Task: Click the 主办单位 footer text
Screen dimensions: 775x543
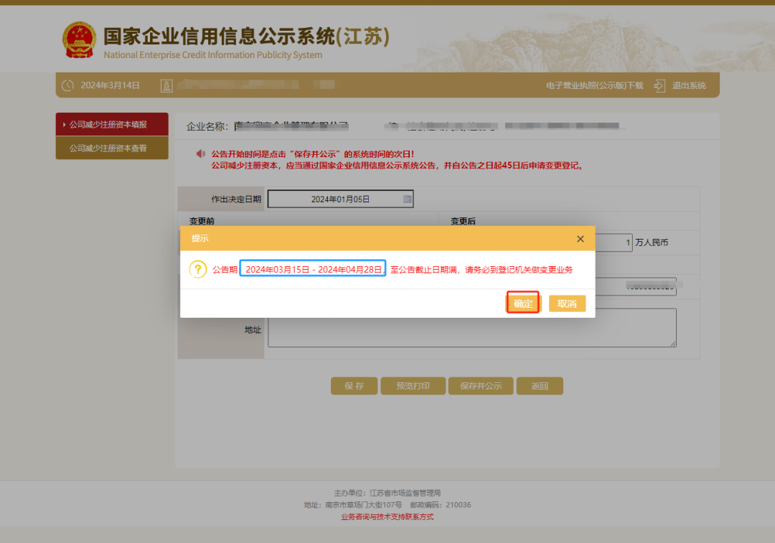Action: pos(387,493)
